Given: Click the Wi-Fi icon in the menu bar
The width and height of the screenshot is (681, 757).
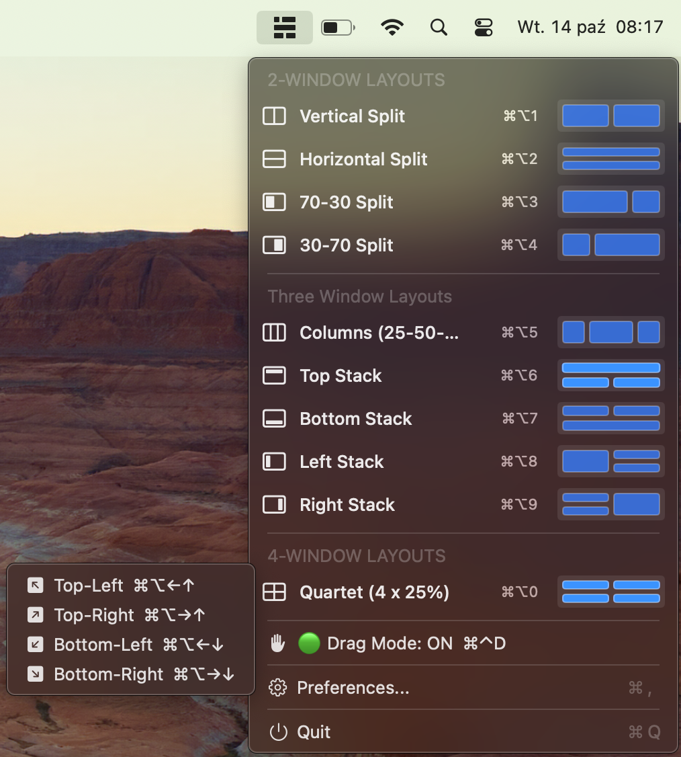Looking at the screenshot, I should pyautogui.click(x=392, y=27).
